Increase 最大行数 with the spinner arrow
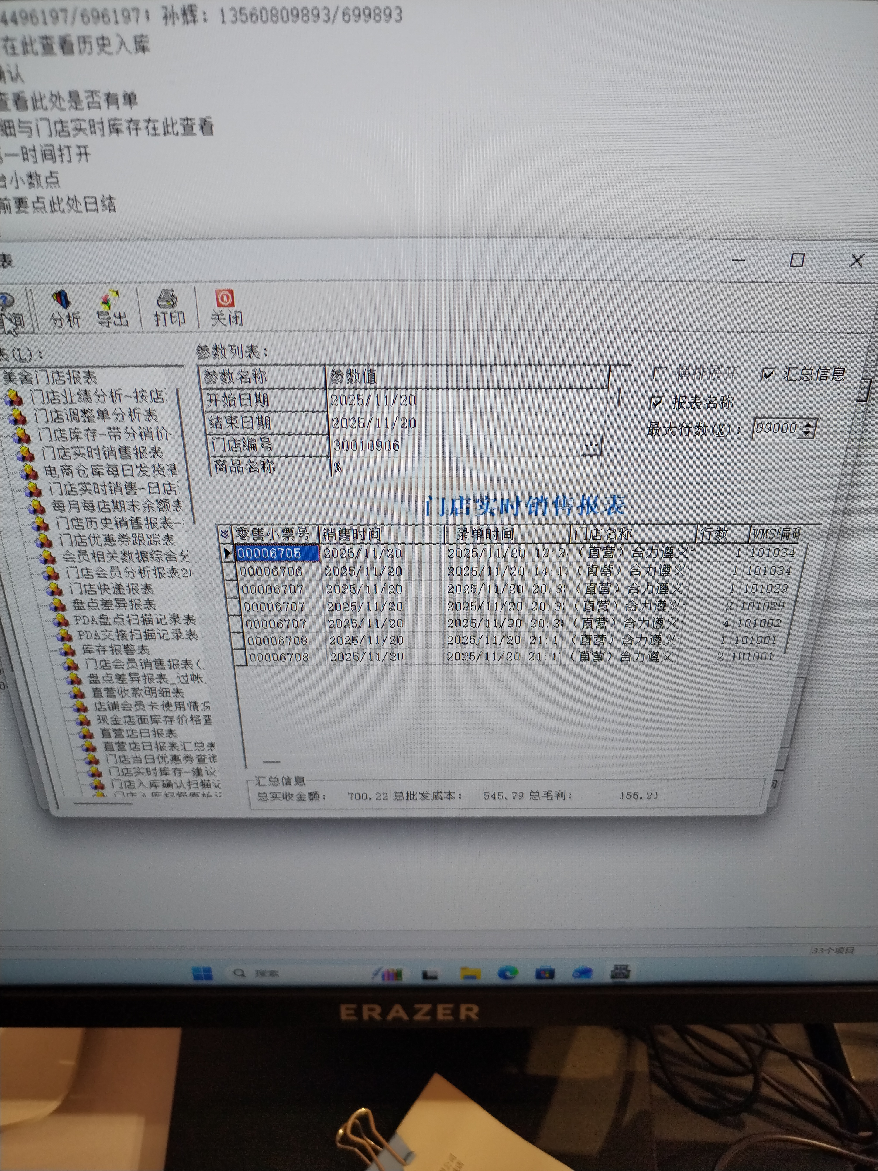The height and width of the screenshot is (1171, 878). coord(807,424)
